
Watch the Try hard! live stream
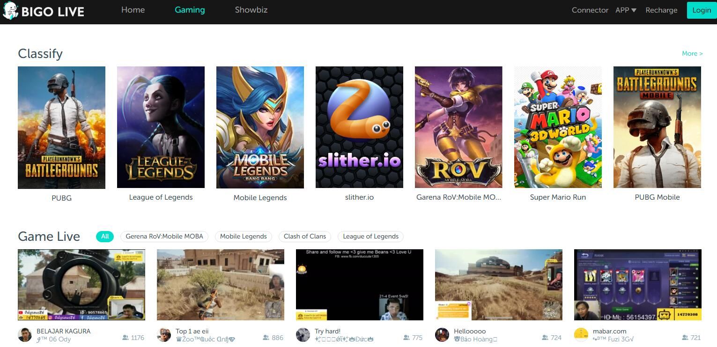(x=360, y=285)
